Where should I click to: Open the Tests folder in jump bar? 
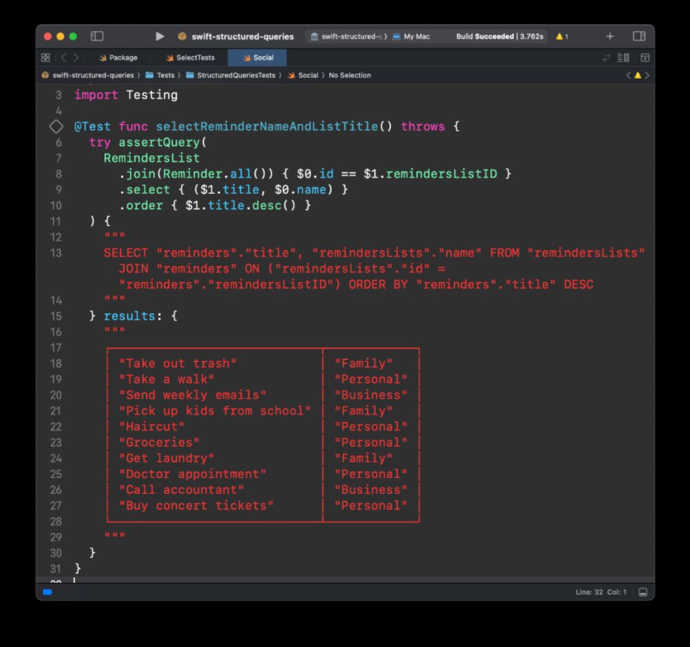click(160, 75)
